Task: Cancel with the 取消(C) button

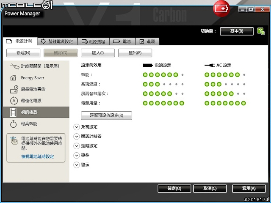Action: coord(210,189)
